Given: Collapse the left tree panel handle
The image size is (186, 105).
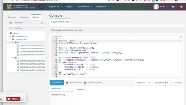Looking at the screenshot, I should pyautogui.click(x=46, y=23).
